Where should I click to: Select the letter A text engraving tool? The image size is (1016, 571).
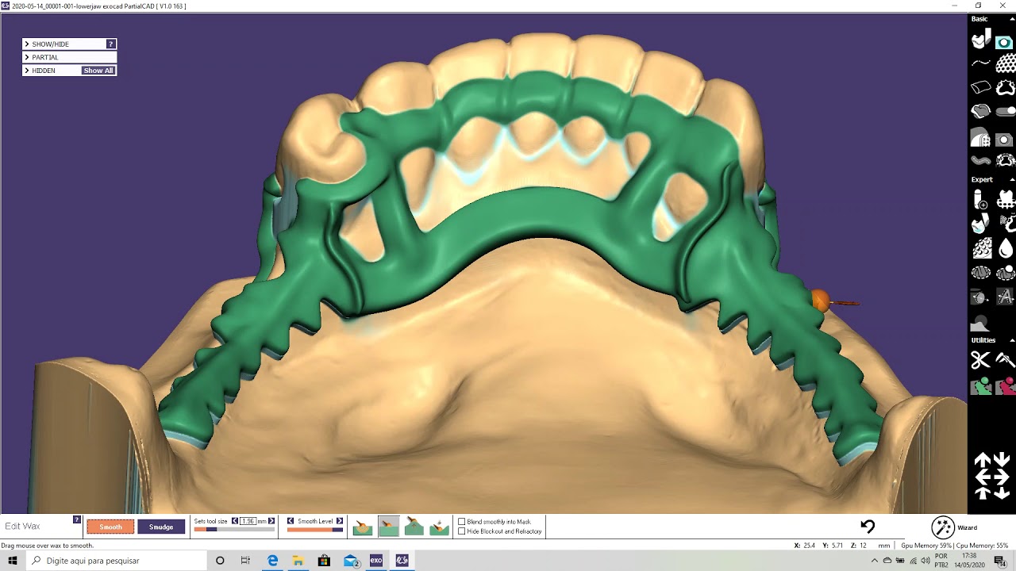[1005, 297]
